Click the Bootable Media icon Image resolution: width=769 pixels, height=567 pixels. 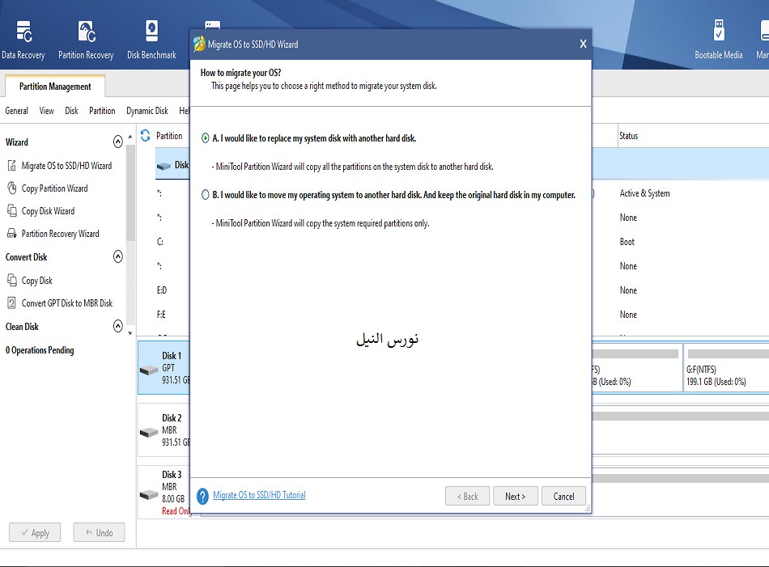[718, 32]
